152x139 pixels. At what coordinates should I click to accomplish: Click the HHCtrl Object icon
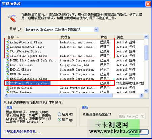(8, 69)
